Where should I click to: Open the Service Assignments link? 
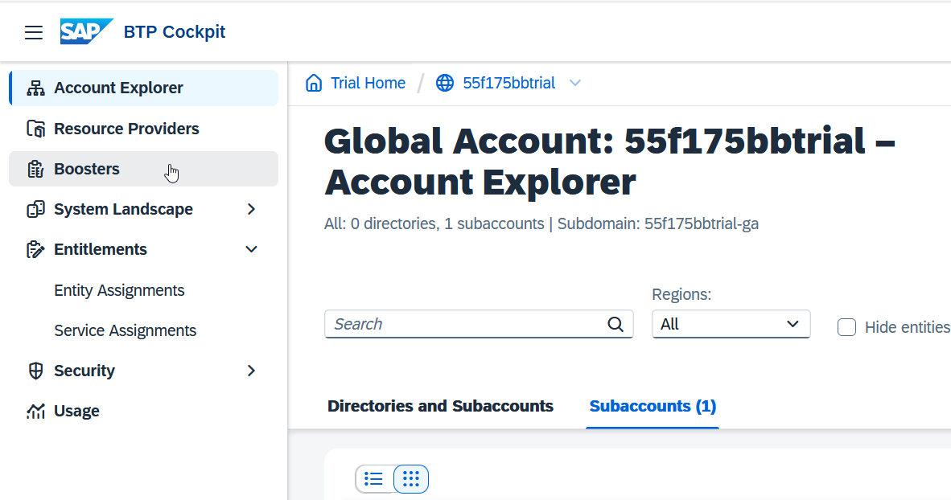pos(126,330)
